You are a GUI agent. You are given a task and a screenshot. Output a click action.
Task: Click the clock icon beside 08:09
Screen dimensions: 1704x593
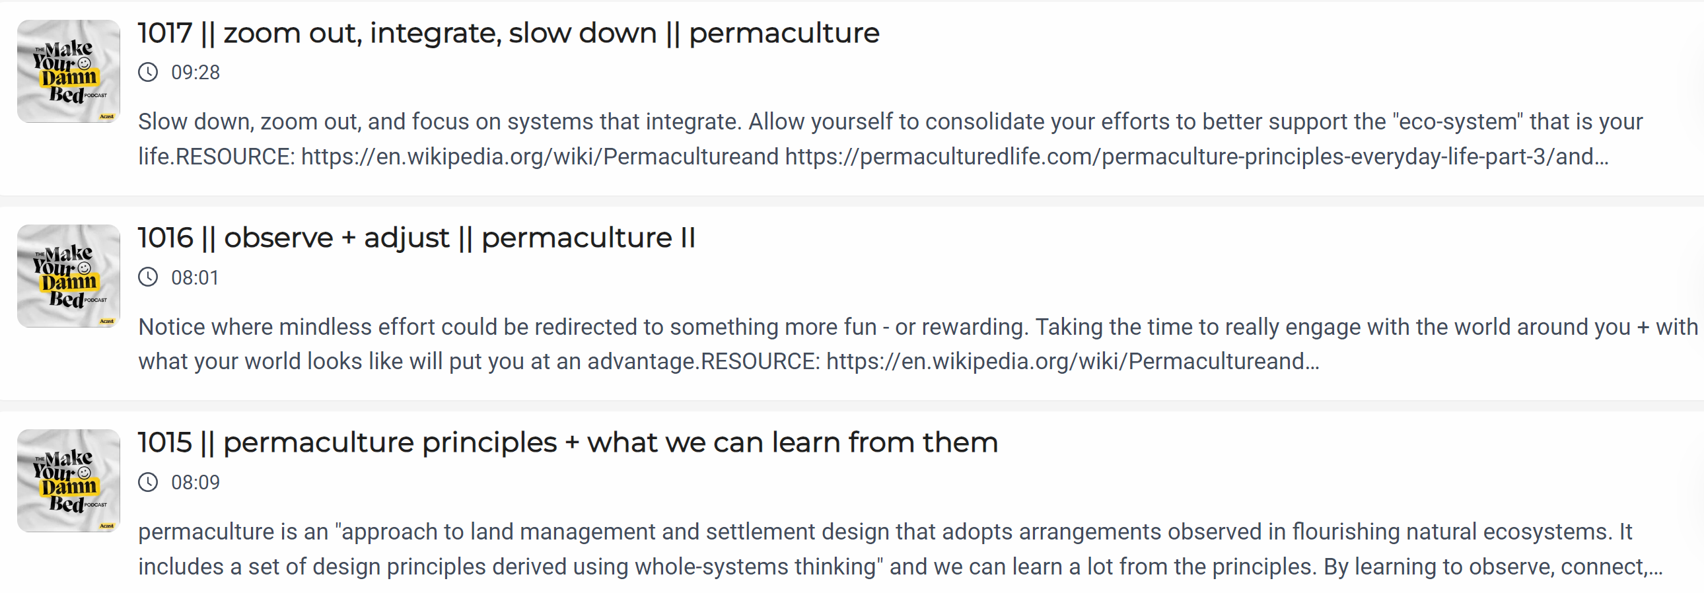(x=148, y=482)
